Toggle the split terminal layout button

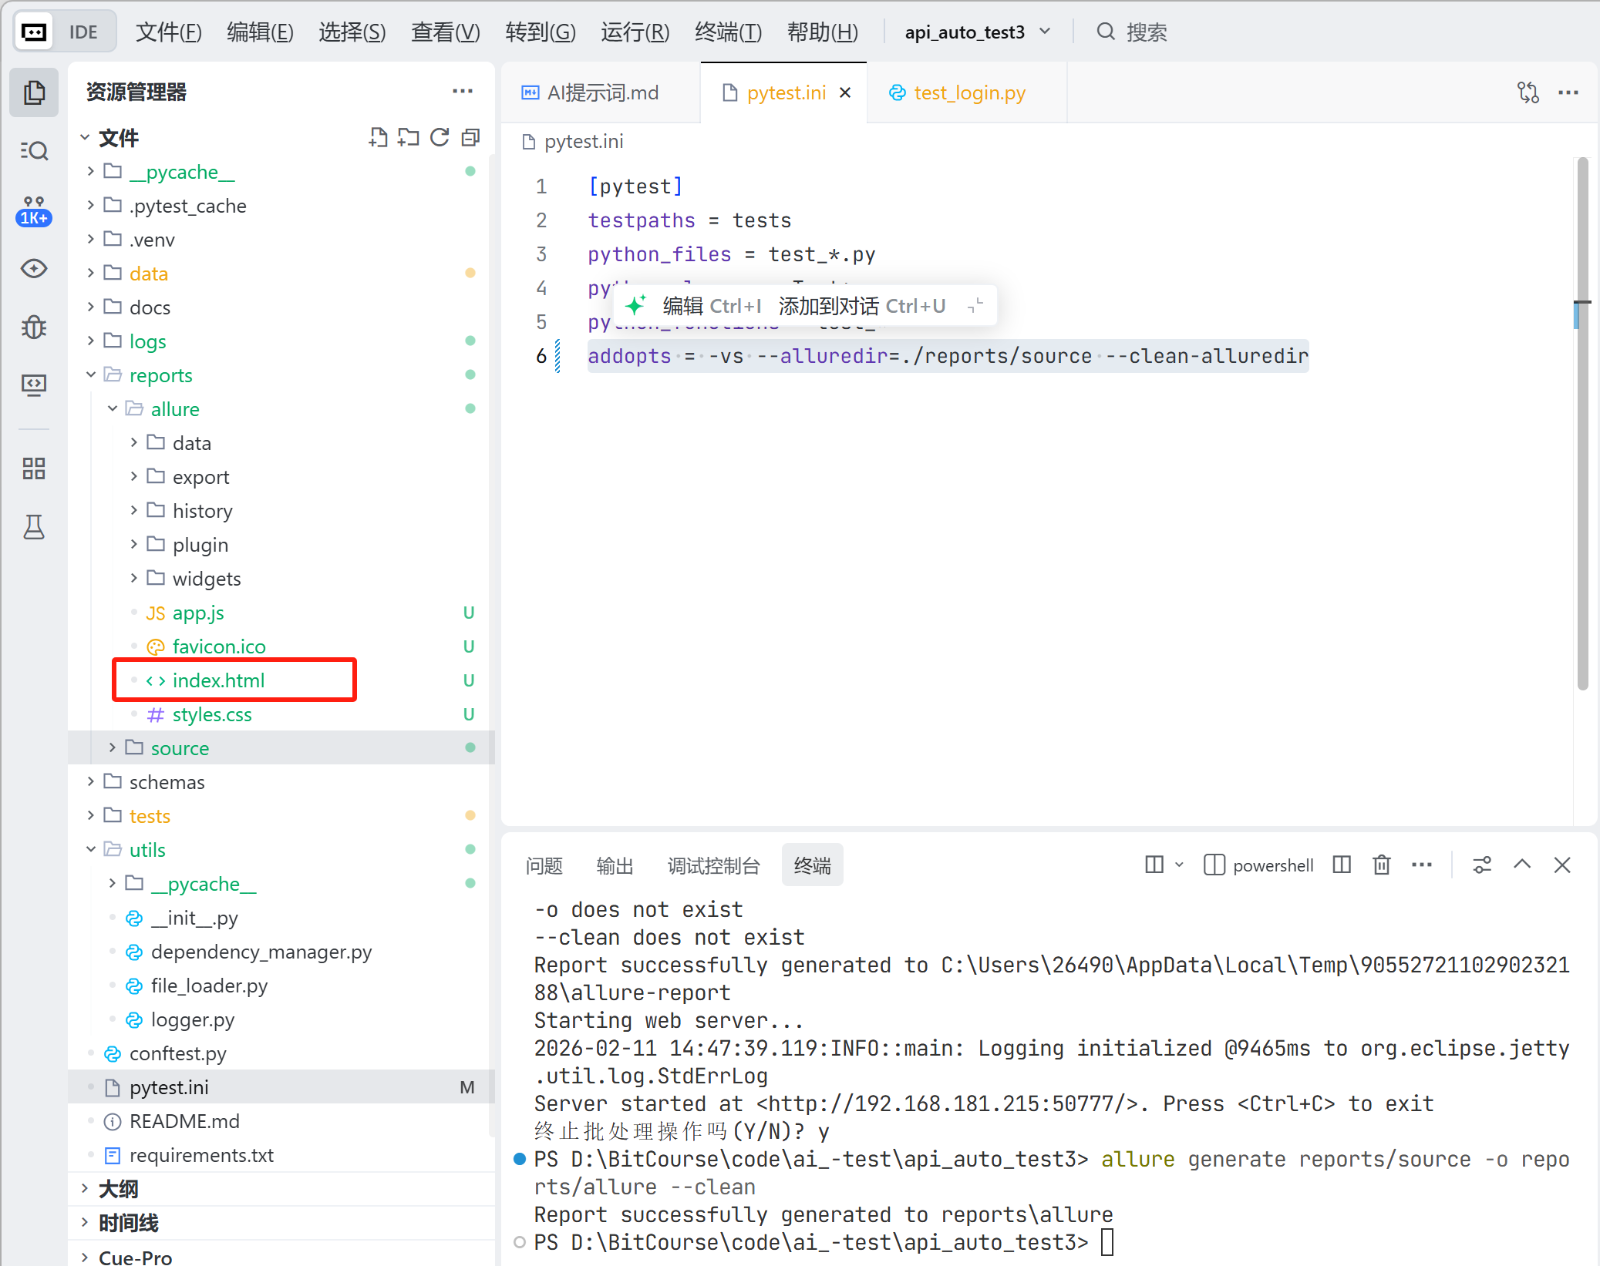click(x=1341, y=865)
